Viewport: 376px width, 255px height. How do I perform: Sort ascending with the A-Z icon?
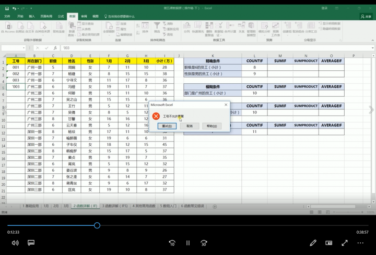138,25
